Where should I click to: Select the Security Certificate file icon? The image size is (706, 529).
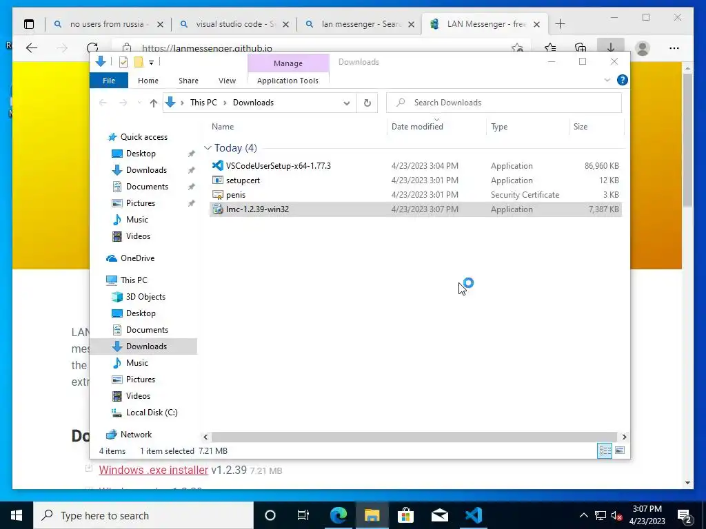click(x=218, y=195)
